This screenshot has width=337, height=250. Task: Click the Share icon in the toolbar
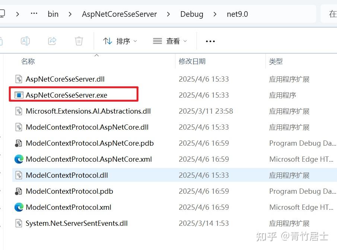click(52, 41)
